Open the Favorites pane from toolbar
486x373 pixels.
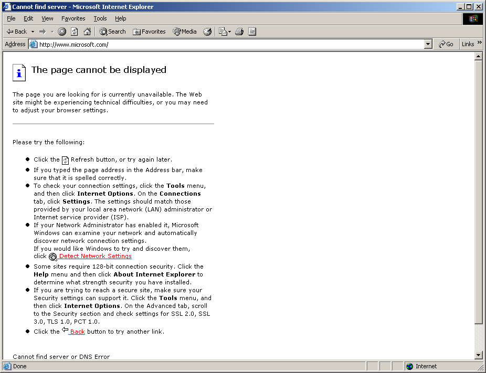[149, 31]
